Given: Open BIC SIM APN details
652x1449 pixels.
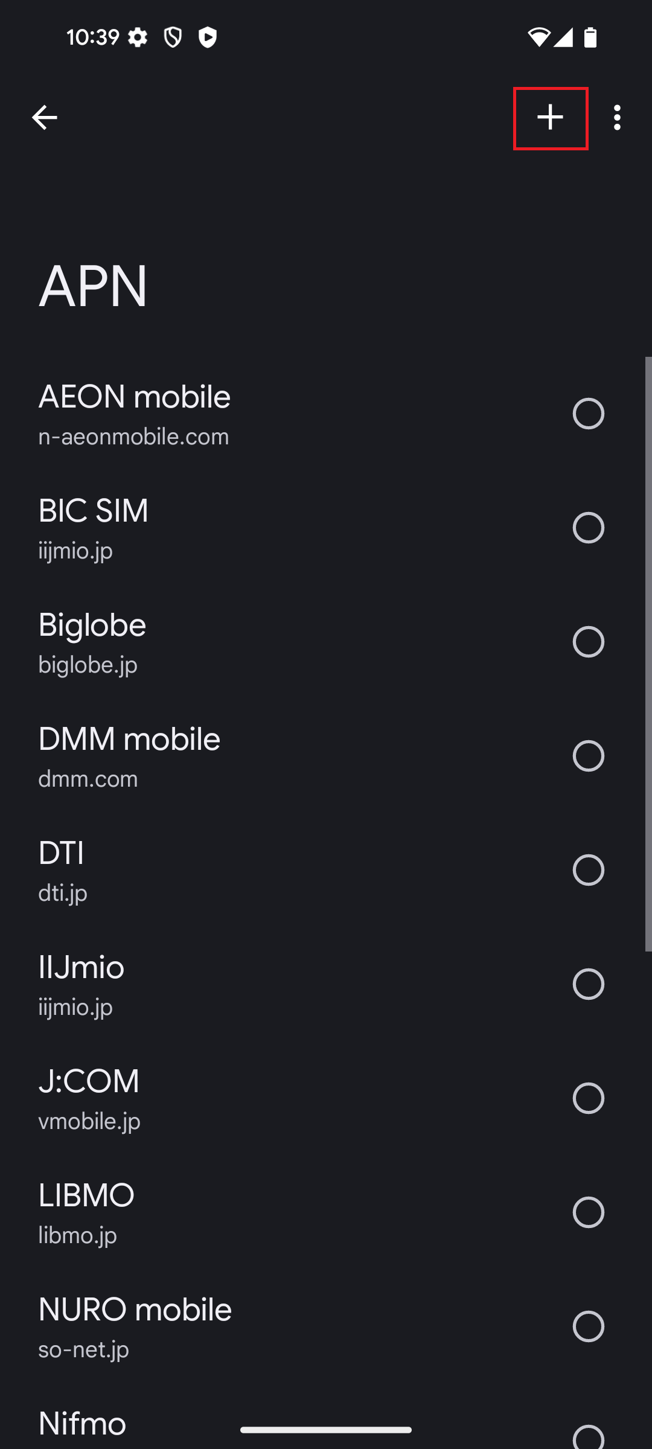Looking at the screenshot, I should [x=241, y=528].
